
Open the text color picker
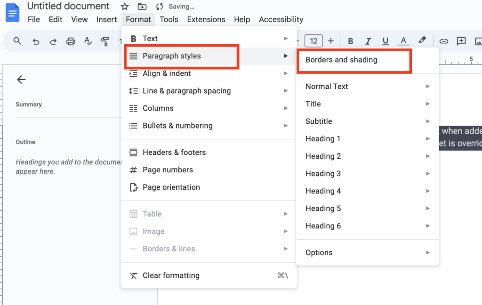[x=403, y=41]
